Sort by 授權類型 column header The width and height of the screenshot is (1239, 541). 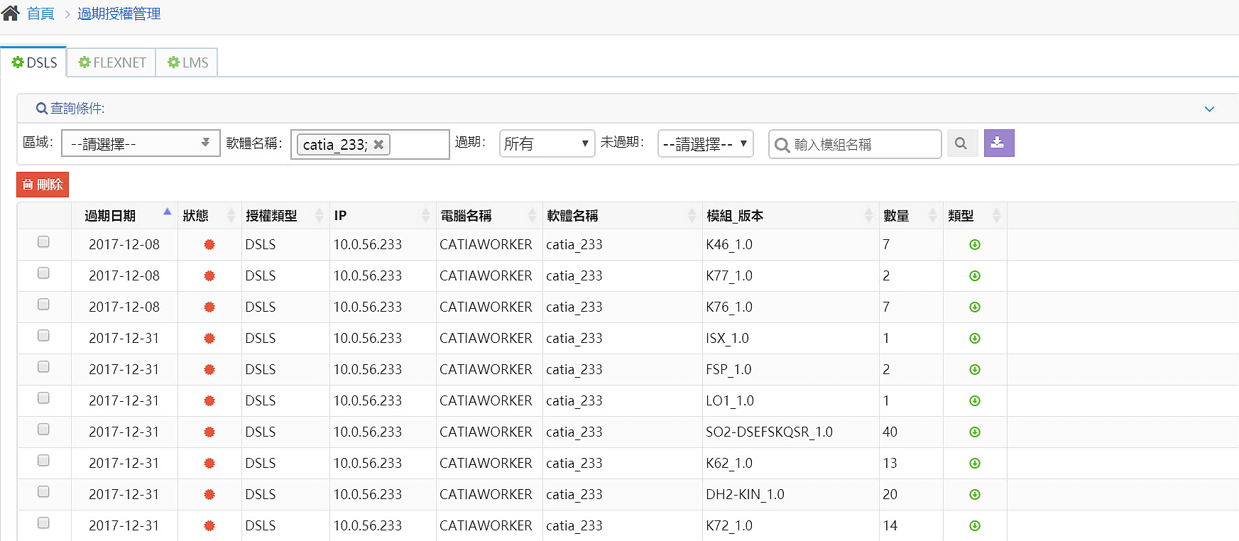click(285, 215)
